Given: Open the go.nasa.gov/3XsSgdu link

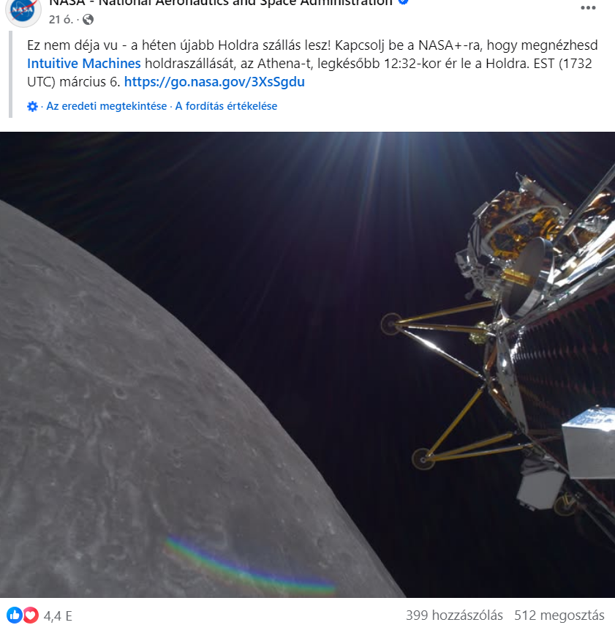Looking at the screenshot, I should tap(214, 82).
